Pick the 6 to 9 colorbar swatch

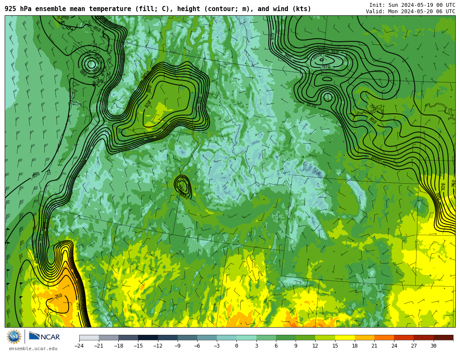point(286,337)
